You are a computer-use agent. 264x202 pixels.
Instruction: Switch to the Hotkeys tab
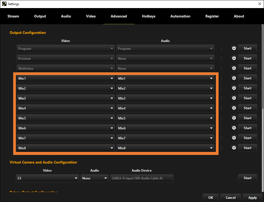point(149,16)
